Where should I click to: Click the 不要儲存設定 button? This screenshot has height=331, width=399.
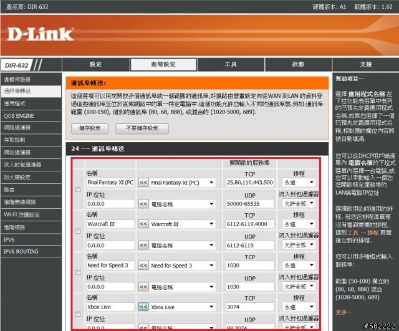coord(142,128)
